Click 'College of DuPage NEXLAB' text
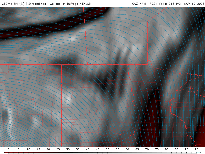Image resolution: width=205 pixels, height=154 pixels. click(x=70, y=4)
